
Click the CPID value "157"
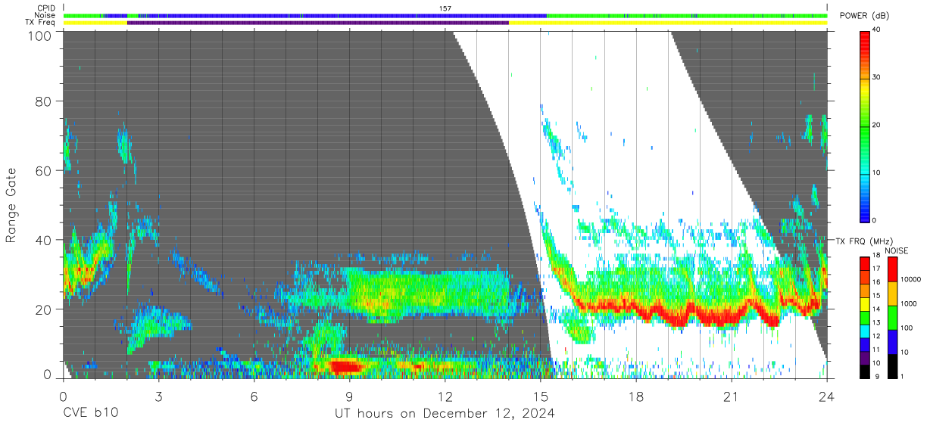point(445,8)
